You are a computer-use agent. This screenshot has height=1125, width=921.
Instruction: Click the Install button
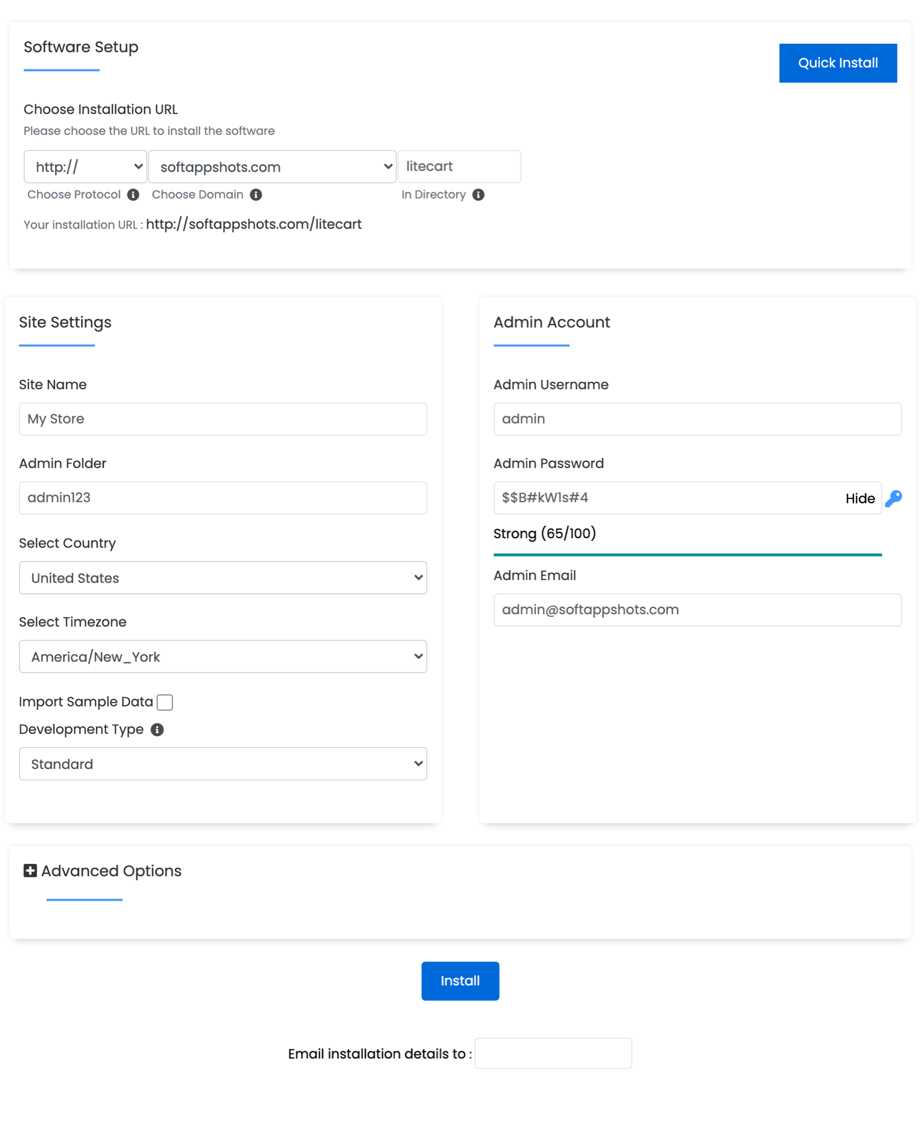[460, 980]
